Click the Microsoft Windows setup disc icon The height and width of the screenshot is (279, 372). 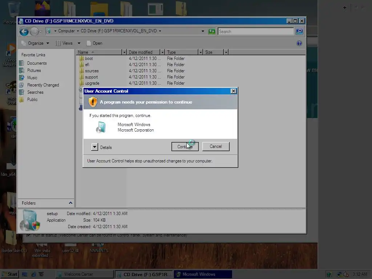pos(101,127)
